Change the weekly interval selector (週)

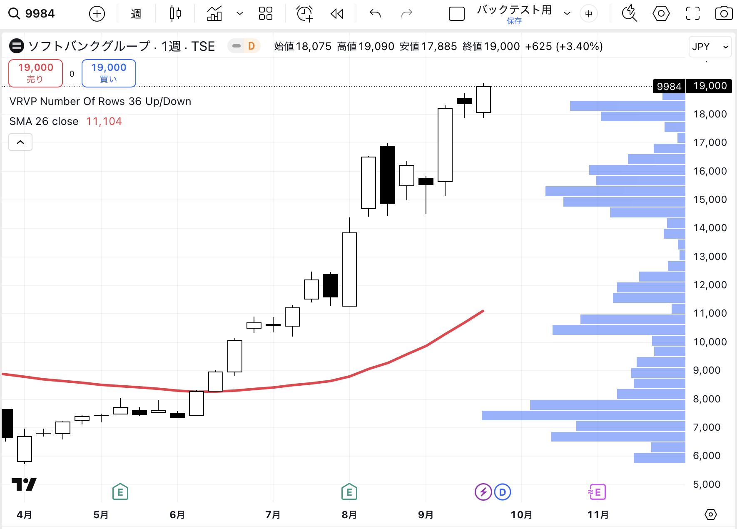pos(136,14)
